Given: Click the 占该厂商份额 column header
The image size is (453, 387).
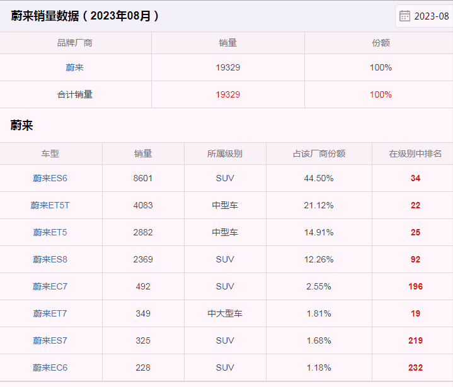Looking at the screenshot, I should tap(319, 154).
